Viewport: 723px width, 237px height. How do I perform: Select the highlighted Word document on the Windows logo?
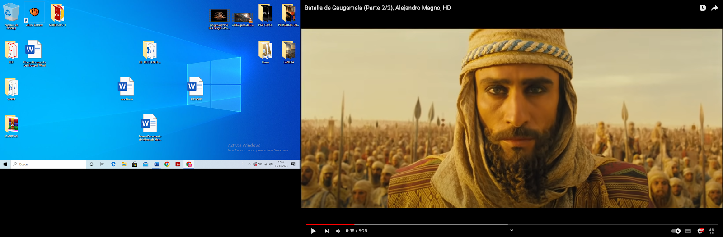196,89
